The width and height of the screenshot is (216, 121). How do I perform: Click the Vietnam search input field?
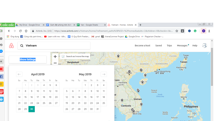[x=54, y=46]
